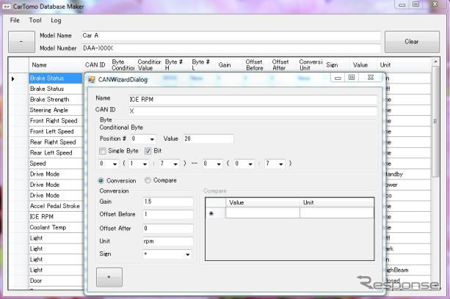The width and height of the screenshot is (450, 299).
Task: Select the Brake Strength row
Action: point(56,100)
